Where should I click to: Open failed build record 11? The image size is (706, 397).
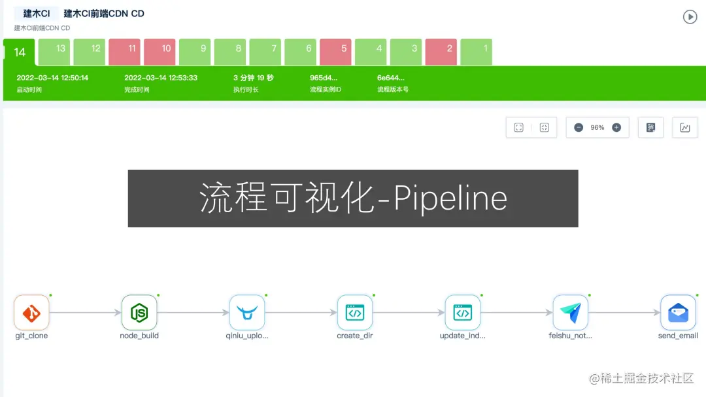[x=124, y=52]
